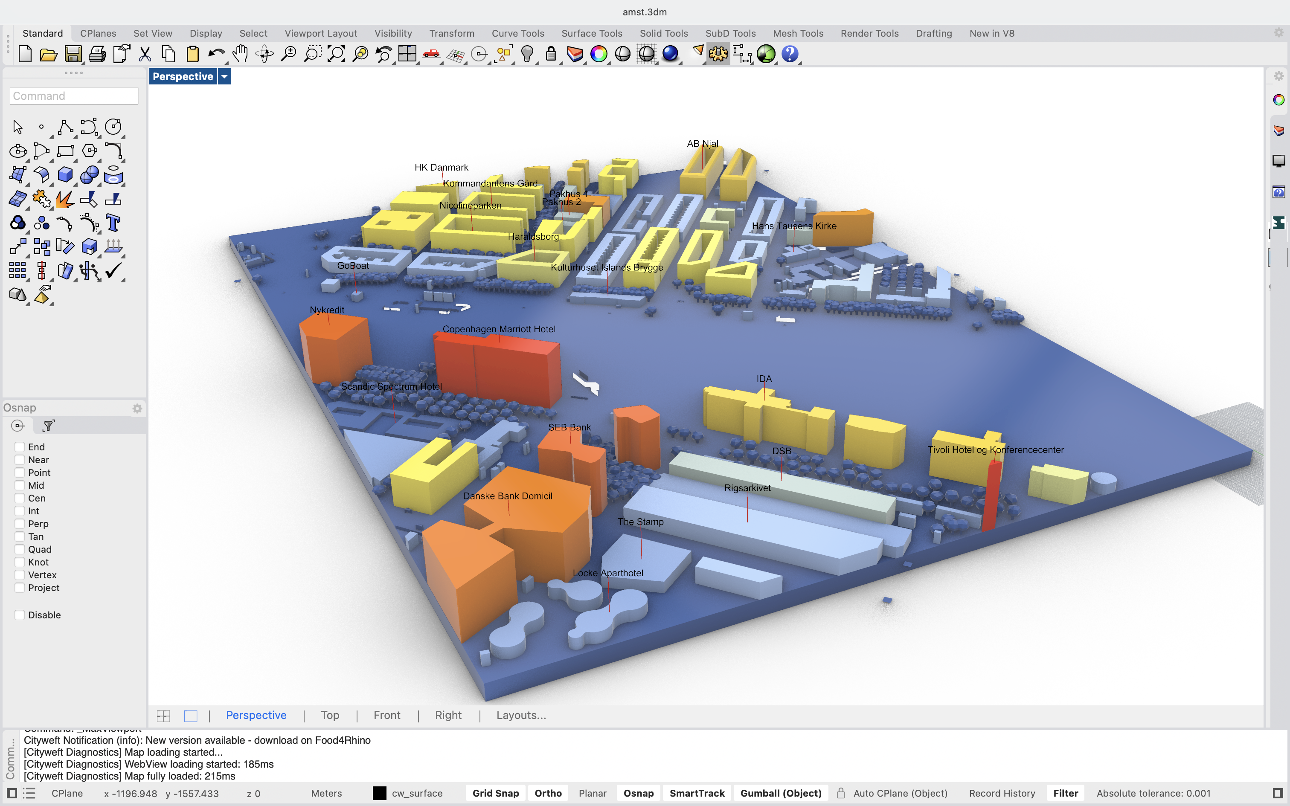Click inside the Command input field
Screen dimensions: 1290x806
(74, 96)
